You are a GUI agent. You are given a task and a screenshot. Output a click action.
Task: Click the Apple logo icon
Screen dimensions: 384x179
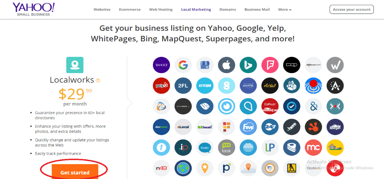coord(227,65)
